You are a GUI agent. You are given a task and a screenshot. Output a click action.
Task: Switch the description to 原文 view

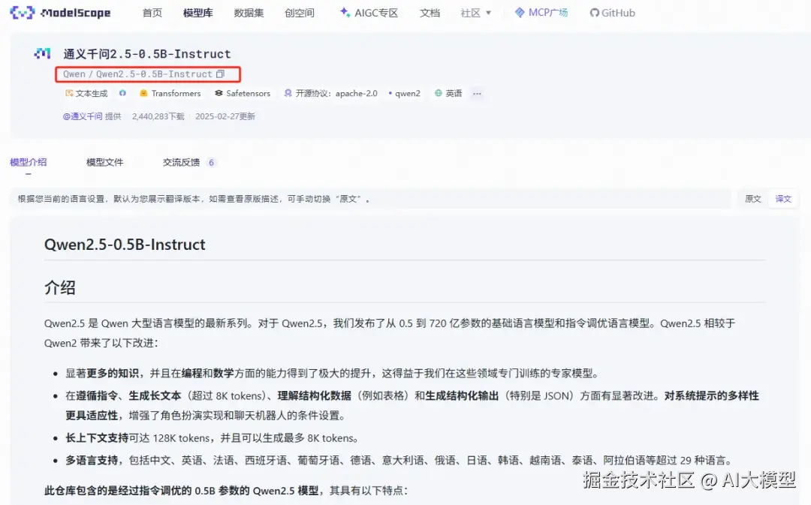752,199
